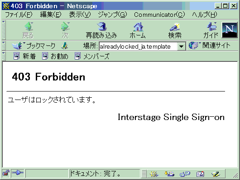Click the 403 Forbidden page heading
This screenshot has width=240, height=180.
(48, 77)
